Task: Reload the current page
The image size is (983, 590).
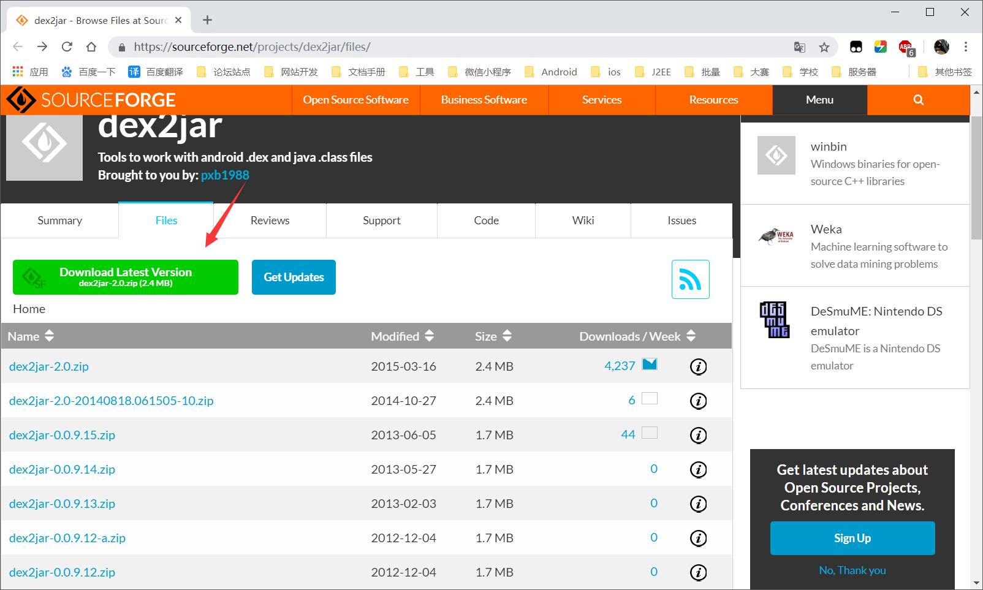Action: 67,47
